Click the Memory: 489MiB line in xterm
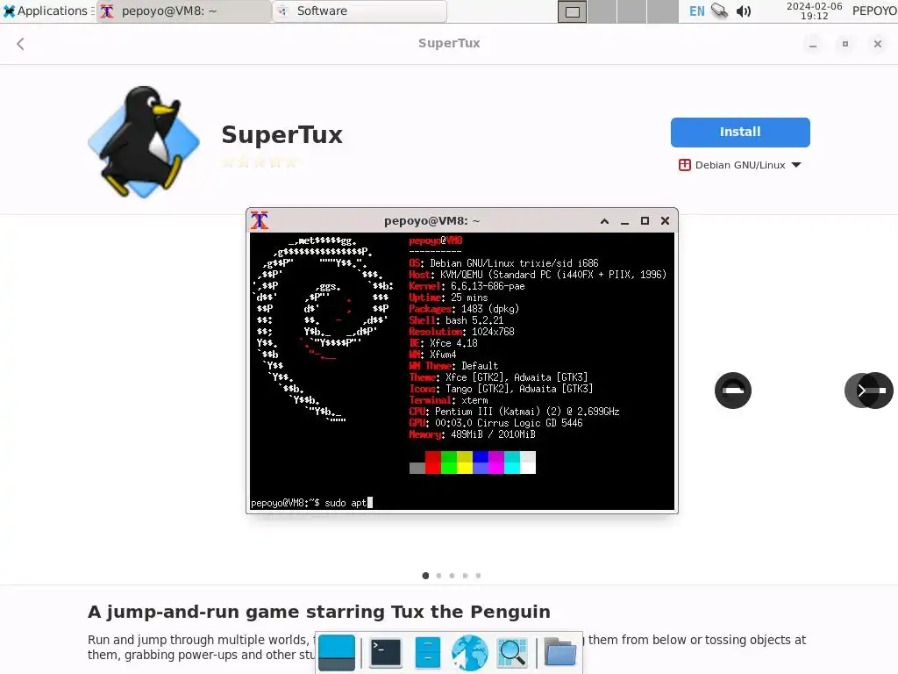Image resolution: width=898 pixels, height=674 pixels. pyautogui.click(x=473, y=434)
